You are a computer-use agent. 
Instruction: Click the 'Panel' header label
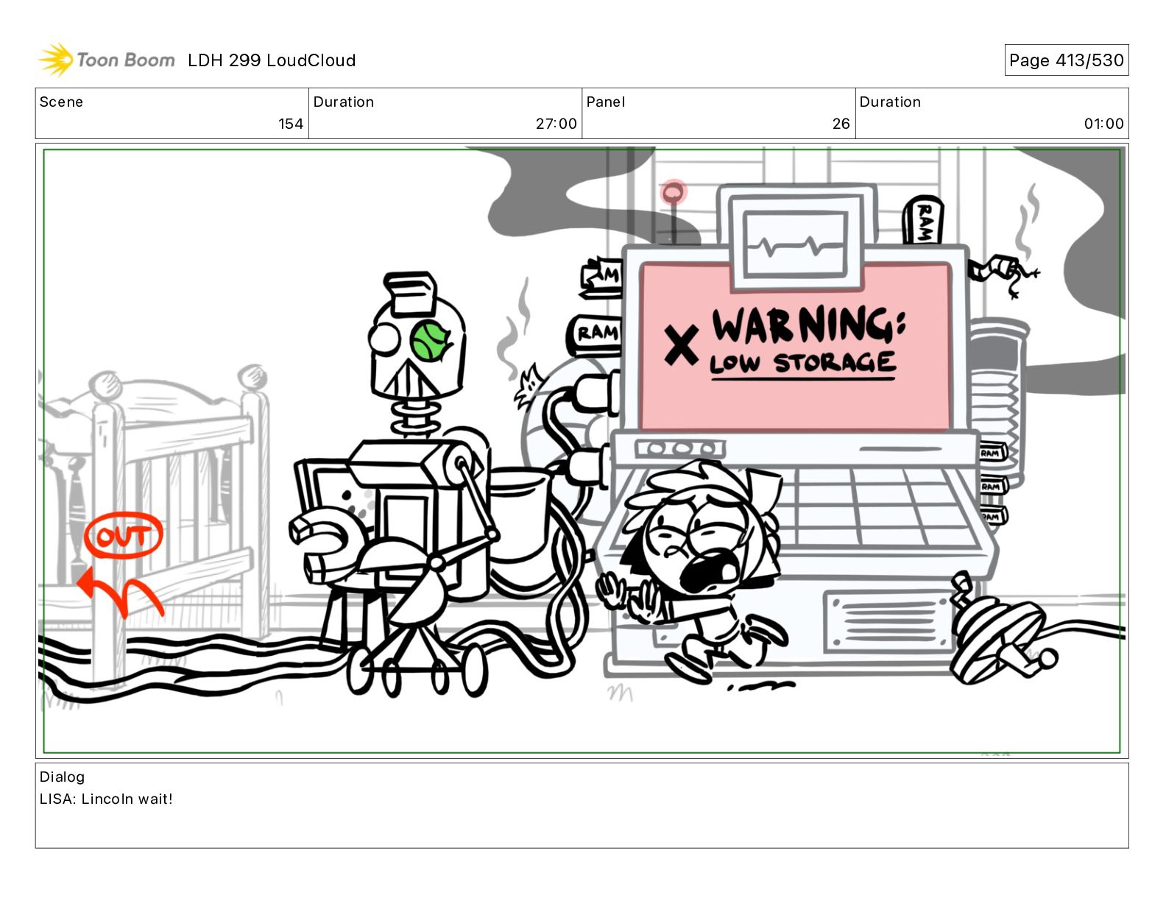tap(606, 102)
